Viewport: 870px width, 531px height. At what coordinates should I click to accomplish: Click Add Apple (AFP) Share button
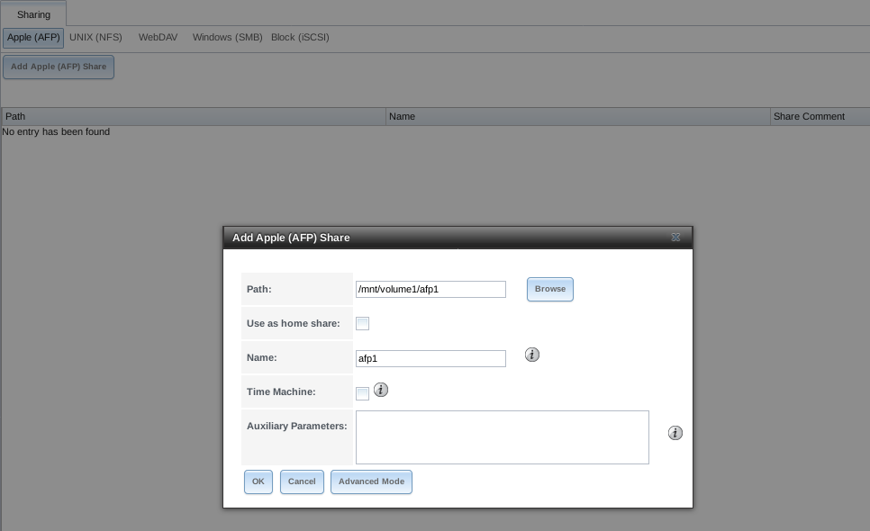(59, 67)
